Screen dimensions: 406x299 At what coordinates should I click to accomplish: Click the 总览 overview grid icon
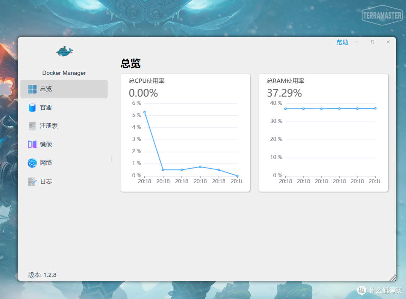click(32, 89)
